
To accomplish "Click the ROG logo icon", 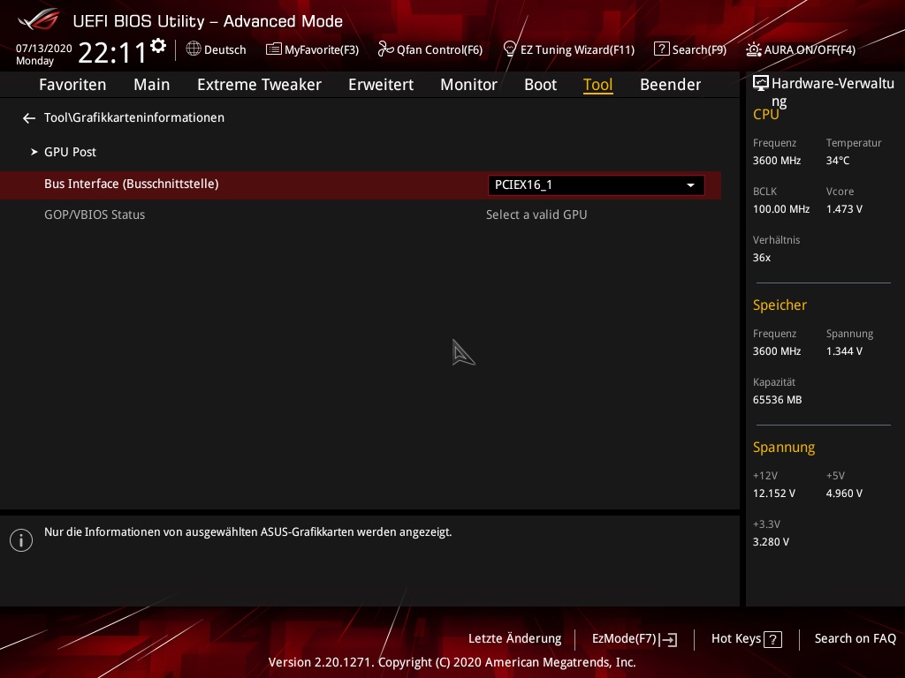I will click(38, 19).
